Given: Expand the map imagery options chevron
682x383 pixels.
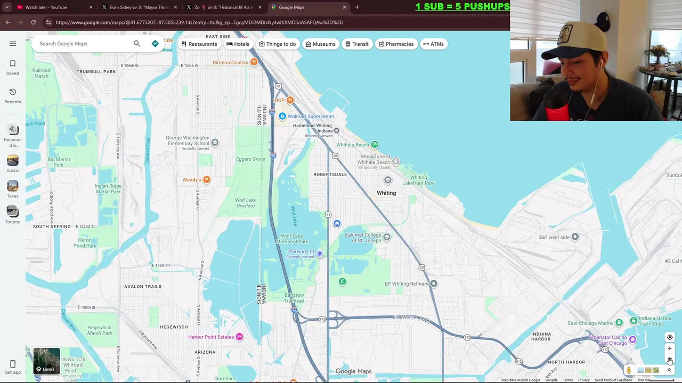Looking at the screenshot, I should click(669, 370).
